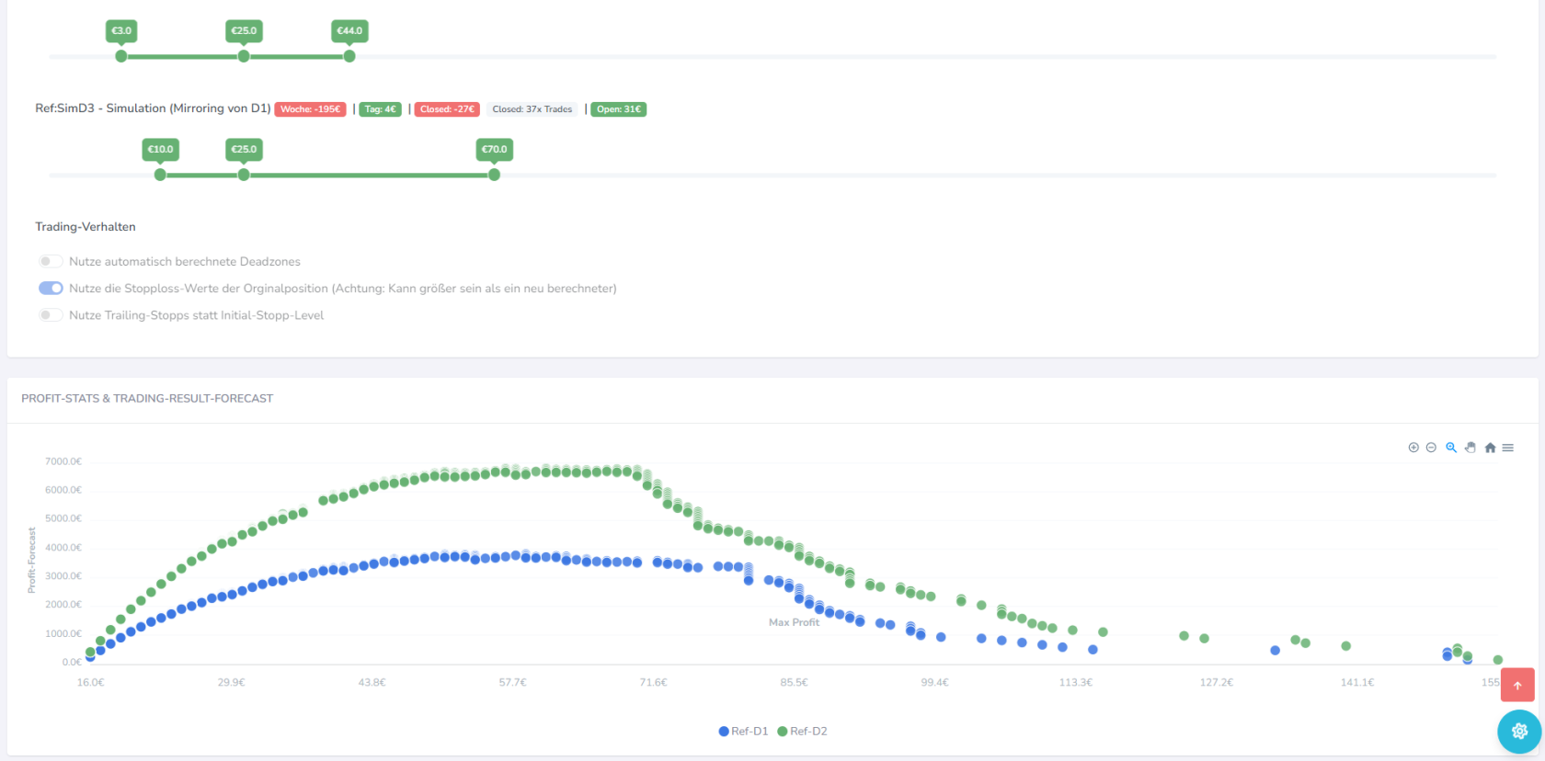
Task: Activate the selection zoom magnifier tool
Action: tap(1451, 448)
